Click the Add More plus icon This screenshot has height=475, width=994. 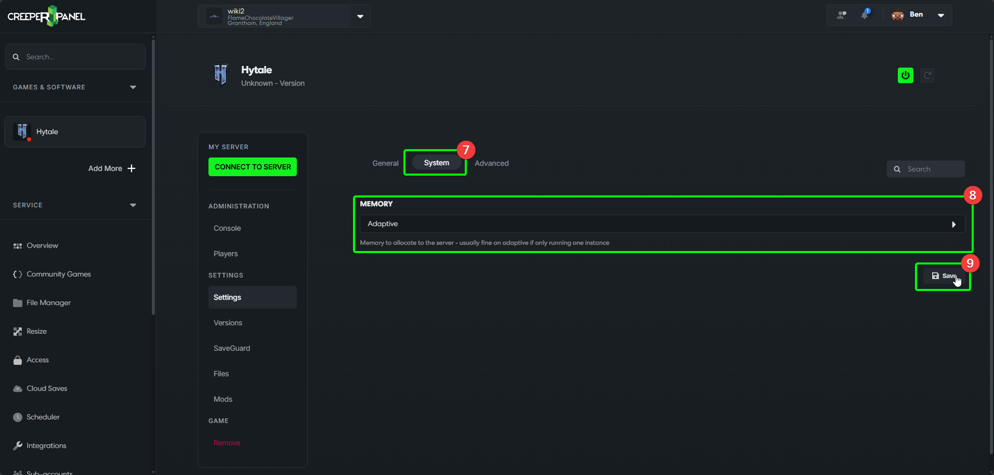[x=132, y=168]
